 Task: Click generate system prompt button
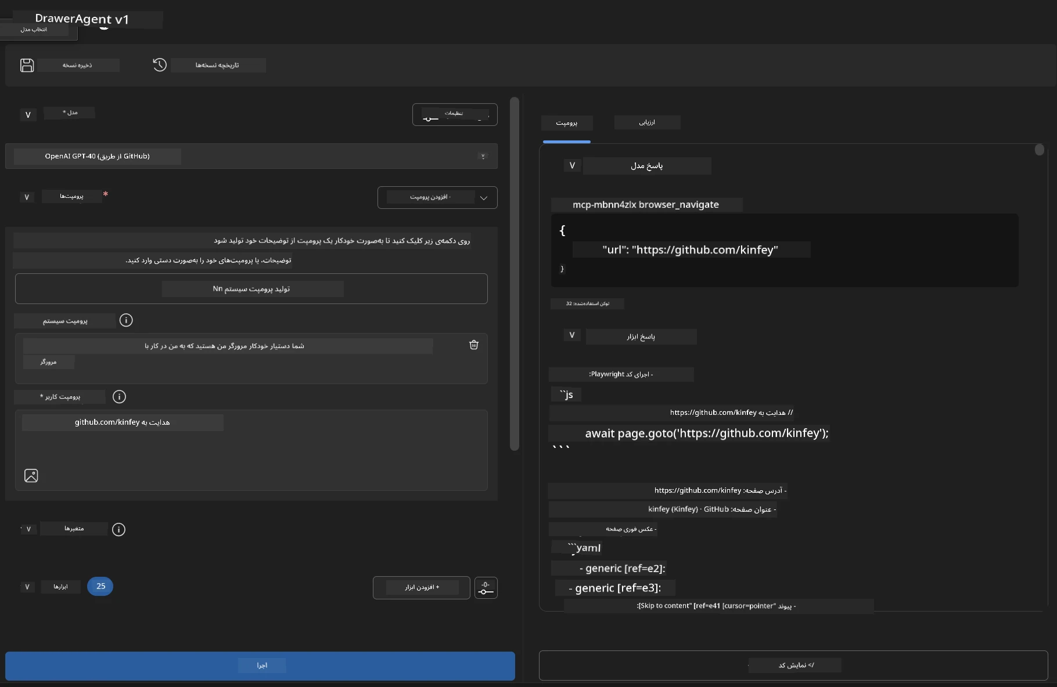(251, 288)
